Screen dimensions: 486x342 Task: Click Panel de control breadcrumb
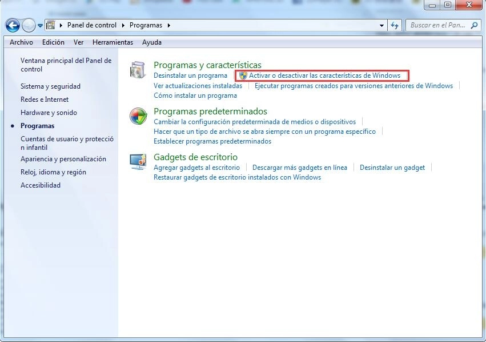click(x=92, y=25)
